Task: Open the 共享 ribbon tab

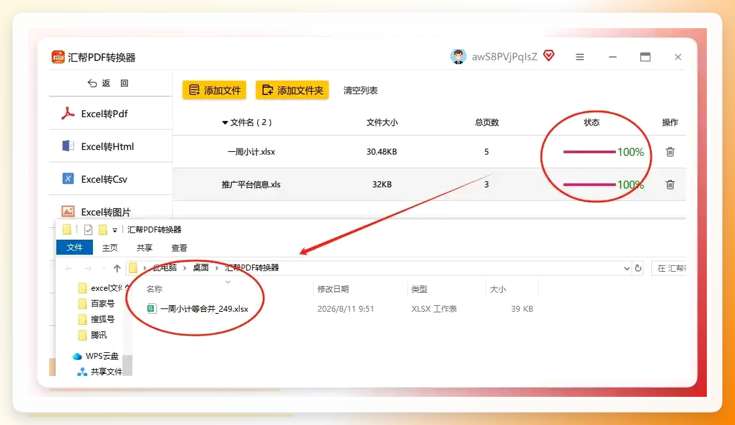Action: tap(145, 248)
